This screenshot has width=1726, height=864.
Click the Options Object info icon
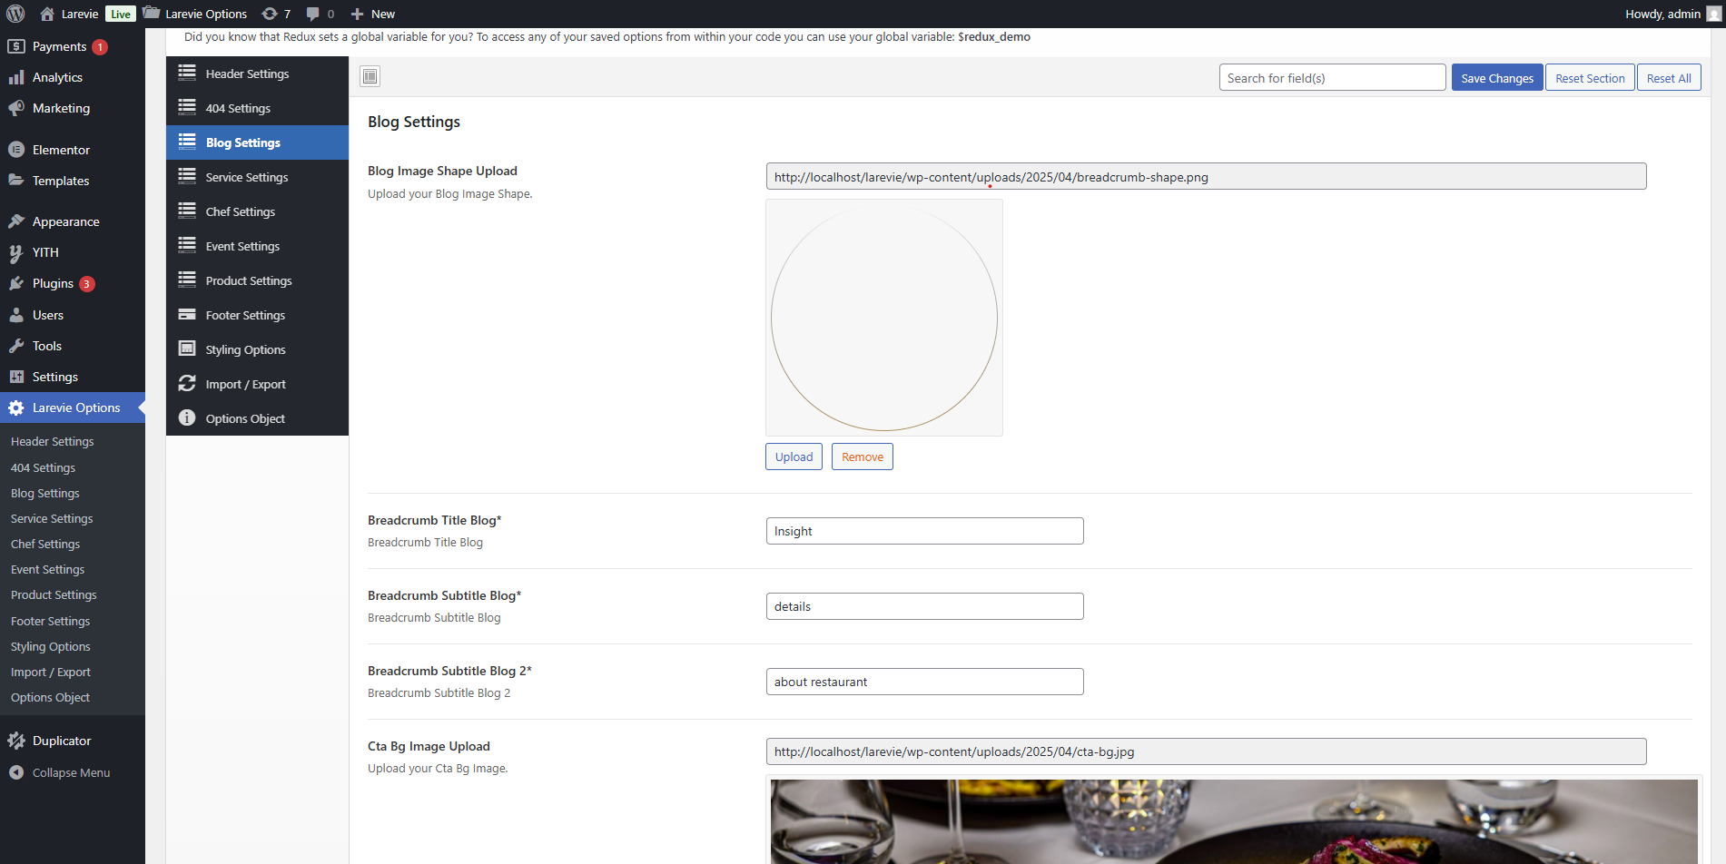(187, 418)
